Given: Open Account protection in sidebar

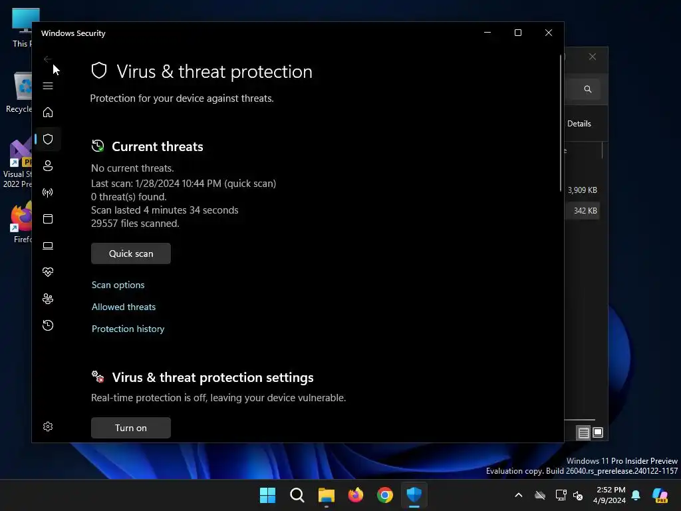Looking at the screenshot, I should tap(48, 166).
